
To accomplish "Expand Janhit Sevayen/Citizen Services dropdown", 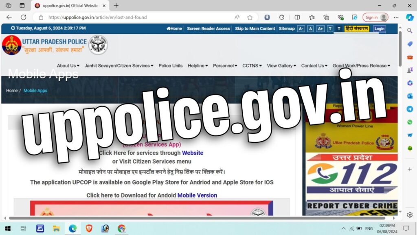I will pos(119,66).
